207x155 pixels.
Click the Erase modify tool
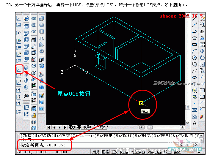(x=202, y=19)
